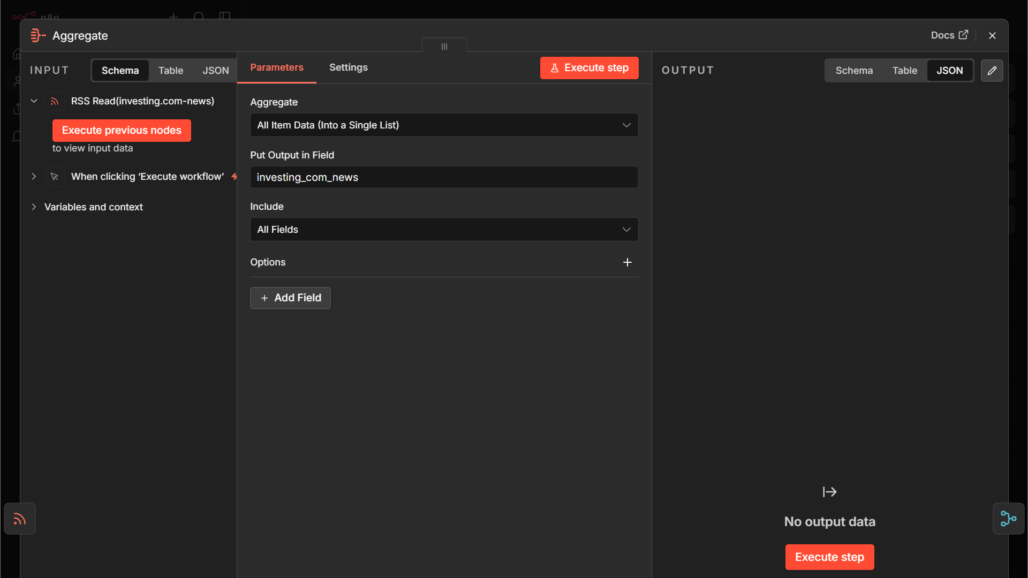Click the Aggregate node icon in header
The height and width of the screenshot is (578, 1028).
click(38, 36)
